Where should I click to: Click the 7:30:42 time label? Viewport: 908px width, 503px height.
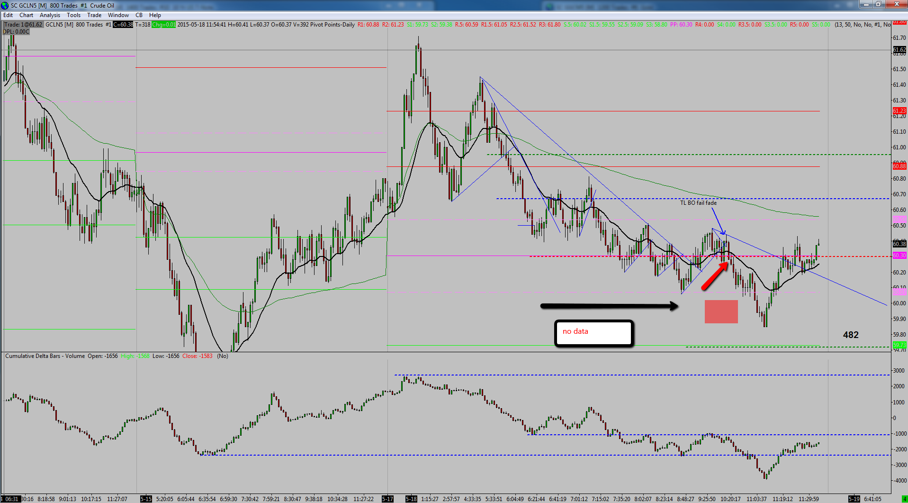pyautogui.click(x=250, y=499)
